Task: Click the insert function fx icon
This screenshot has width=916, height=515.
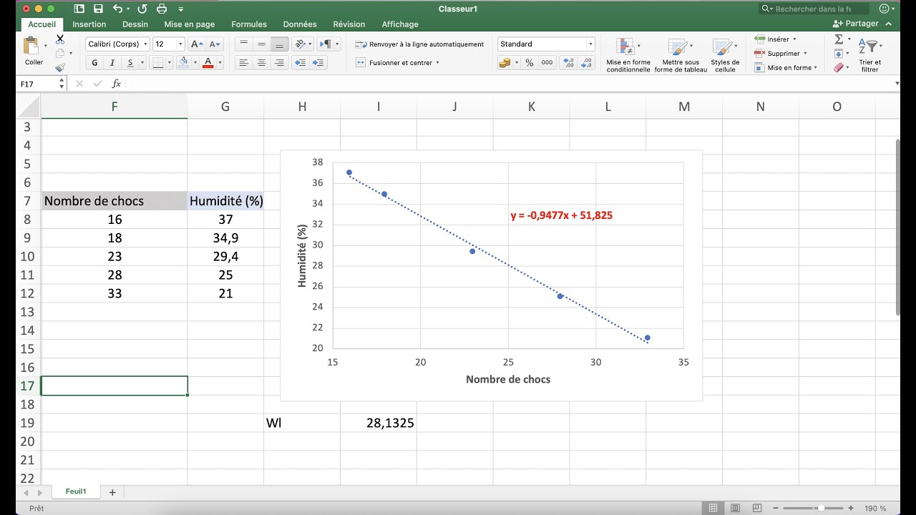Action: point(116,84)
